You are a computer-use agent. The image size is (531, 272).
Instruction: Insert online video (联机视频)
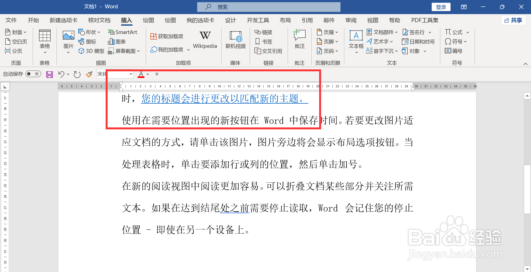[236, 40]
